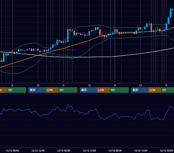Click the white long-term moving average line
The height and width of the screenshot is (153, 174).
(89, 57)
